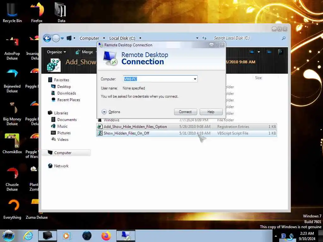
Task: Click the Remote Desktop title bar icon
Action: pos(101,45)
